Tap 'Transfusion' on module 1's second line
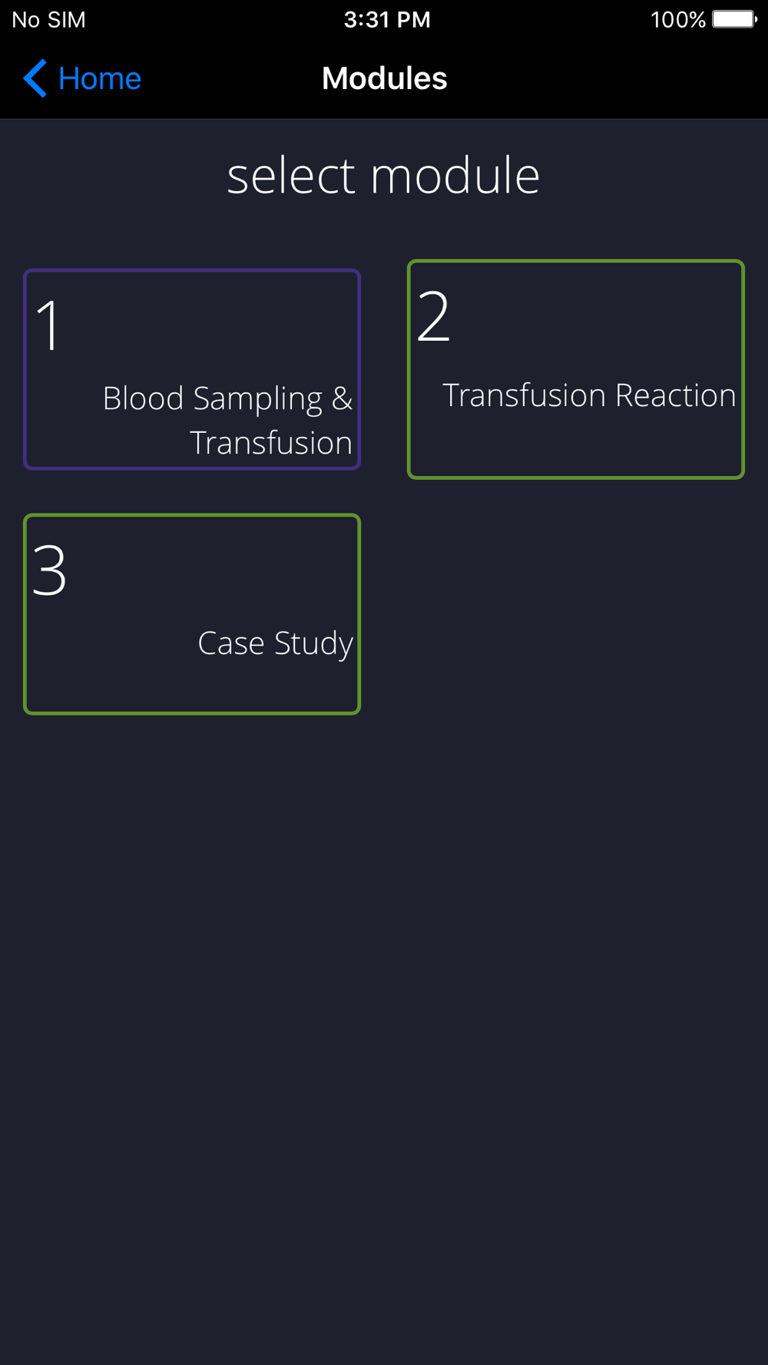This screenshot has height=1365, width=768. click(271, 443)
